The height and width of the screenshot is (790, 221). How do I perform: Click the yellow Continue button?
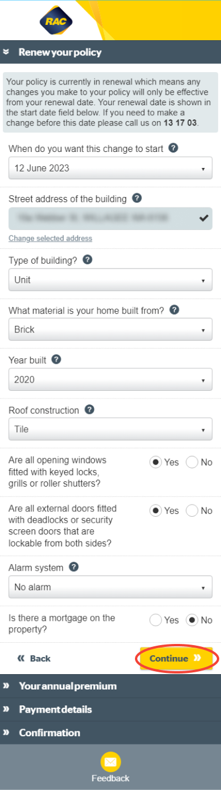(175, 658)
